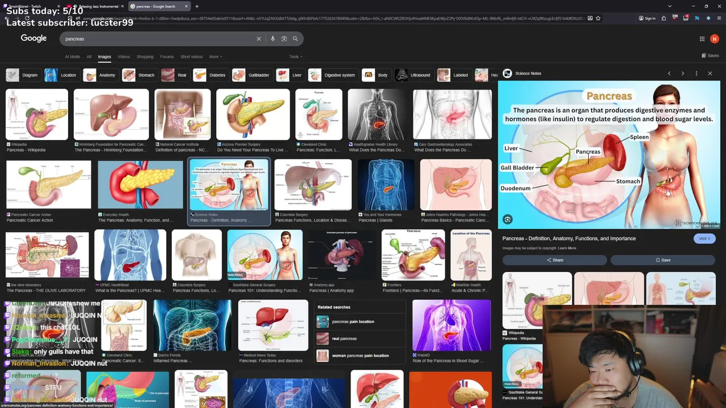
Task: Visit the Science Notes page
Action: point(704,239)
